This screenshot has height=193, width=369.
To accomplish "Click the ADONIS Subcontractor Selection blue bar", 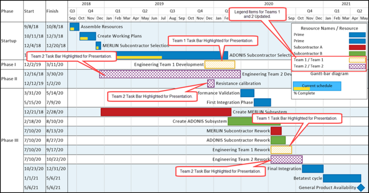I will coord(172,55).
